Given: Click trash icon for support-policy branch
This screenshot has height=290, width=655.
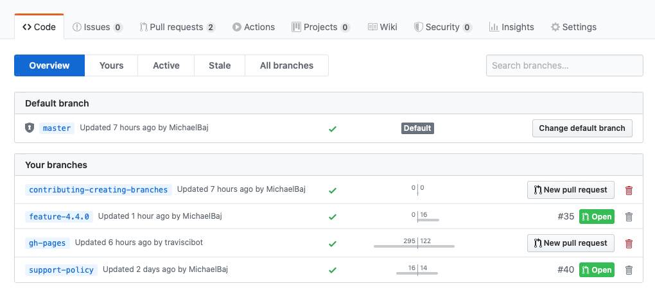Looking at the screenshot, I should pos(629,270).
